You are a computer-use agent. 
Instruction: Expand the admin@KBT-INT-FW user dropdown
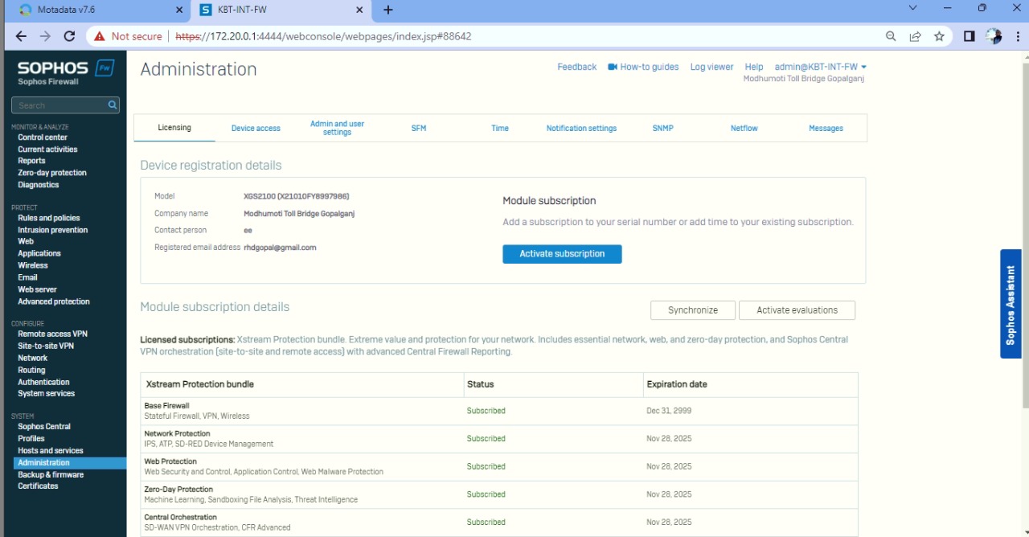821,67
